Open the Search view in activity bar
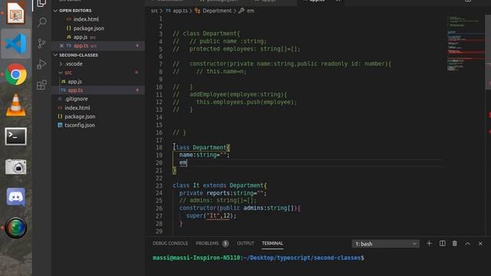 [41, 22]
